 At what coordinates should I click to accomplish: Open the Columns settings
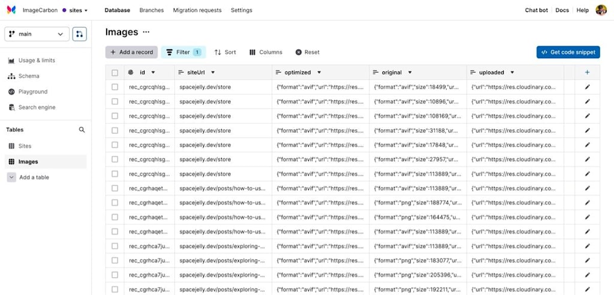click(266, 52)
